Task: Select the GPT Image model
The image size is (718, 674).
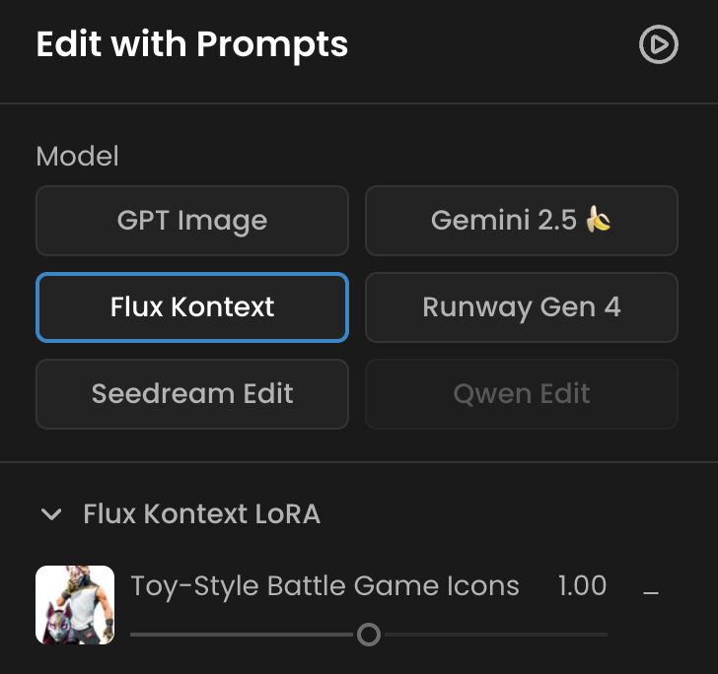Action: coord(192,221)
